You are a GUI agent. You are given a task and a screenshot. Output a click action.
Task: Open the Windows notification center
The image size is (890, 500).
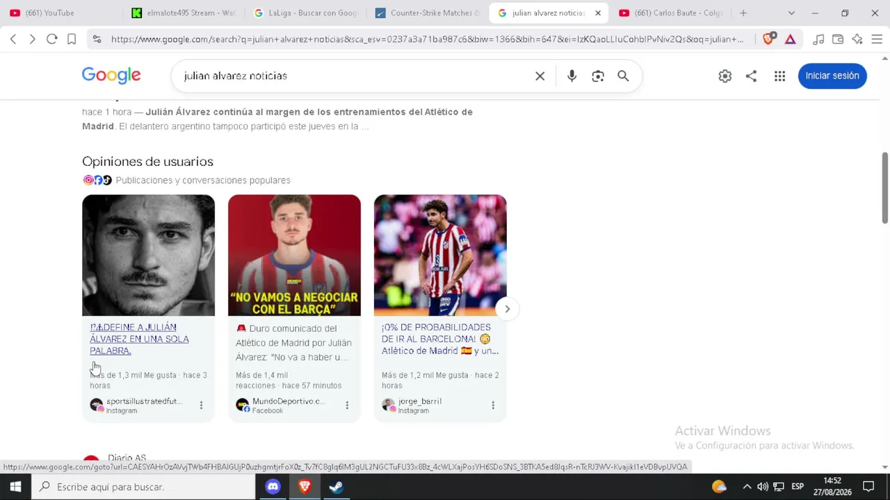(x=868, y=487)
